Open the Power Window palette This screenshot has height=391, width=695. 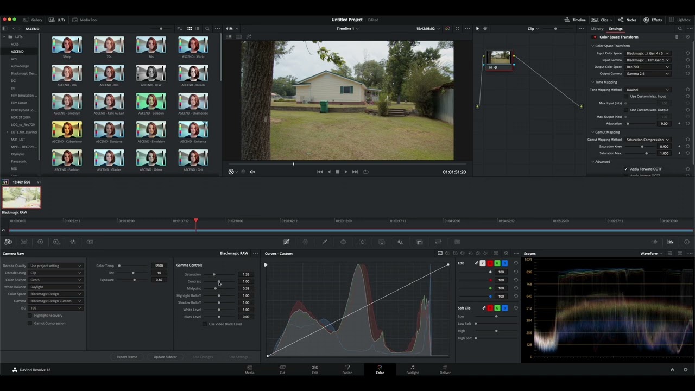[x=343, y=242]
